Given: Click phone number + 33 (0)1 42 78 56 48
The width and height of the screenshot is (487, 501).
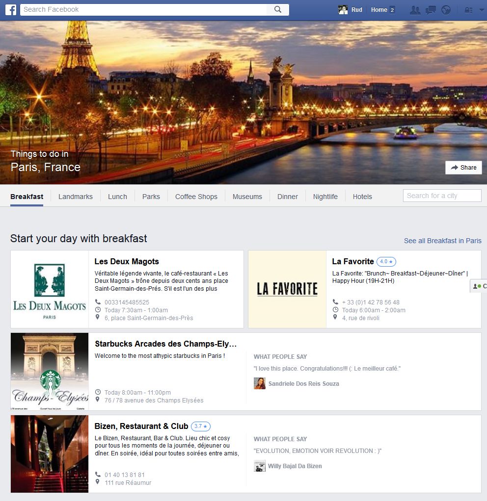Looking at the screenshot, I should click(371, 302).
